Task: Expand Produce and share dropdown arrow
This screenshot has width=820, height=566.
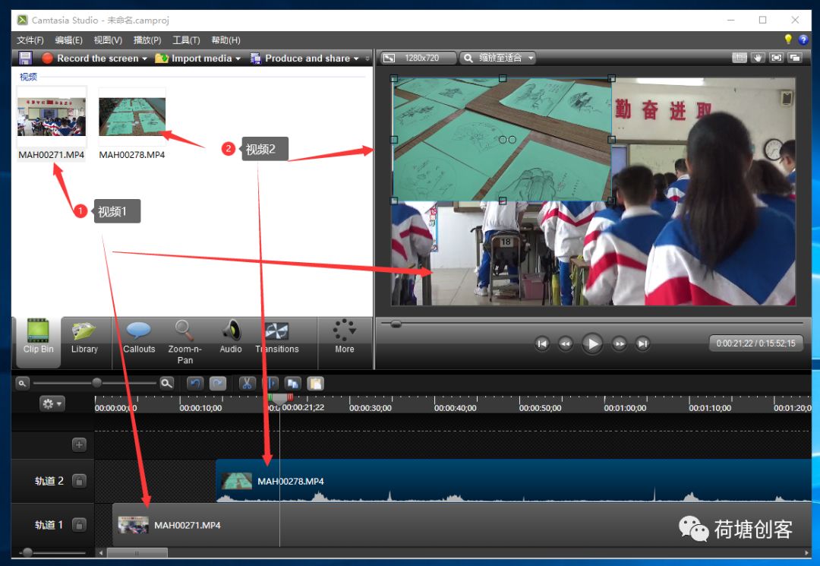Action: click(x=356, y=58)
